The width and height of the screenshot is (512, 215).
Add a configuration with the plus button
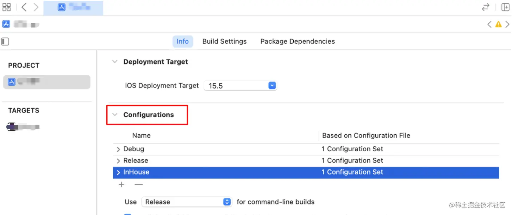(x=121, y=184)
